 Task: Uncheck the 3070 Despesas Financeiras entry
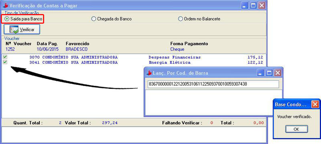[x=5, y=57]
